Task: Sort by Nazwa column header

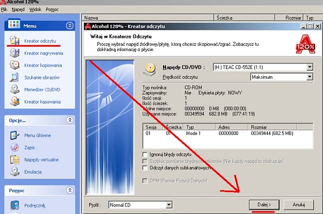Action: click(x=148, y=18)
